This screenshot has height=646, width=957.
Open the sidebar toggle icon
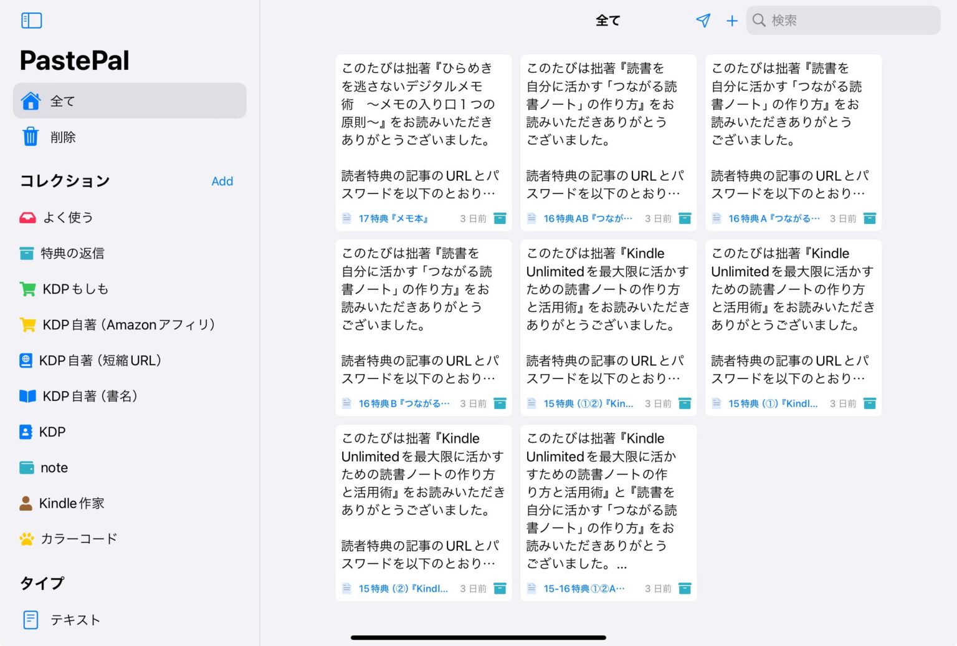(x=31, y=20)
